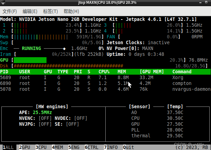Click the PLL sensor 28.00C reading
The image size is (211, 150).
(175, 130)
